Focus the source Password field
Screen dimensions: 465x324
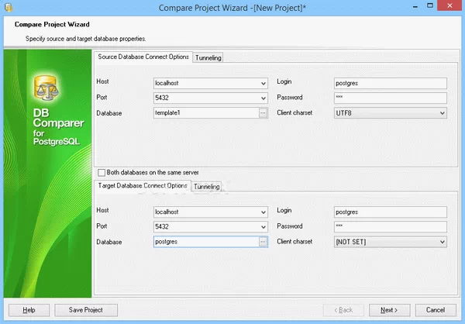[x=391, y=98]
